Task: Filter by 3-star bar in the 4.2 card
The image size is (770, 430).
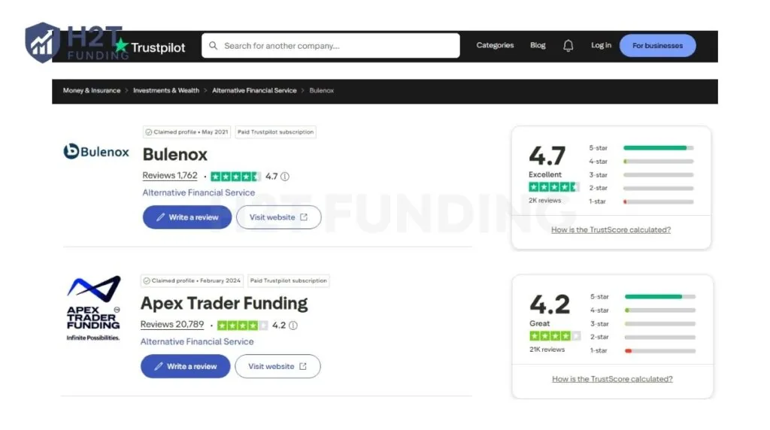Action: pyautogui.click(x=660, y=324)
